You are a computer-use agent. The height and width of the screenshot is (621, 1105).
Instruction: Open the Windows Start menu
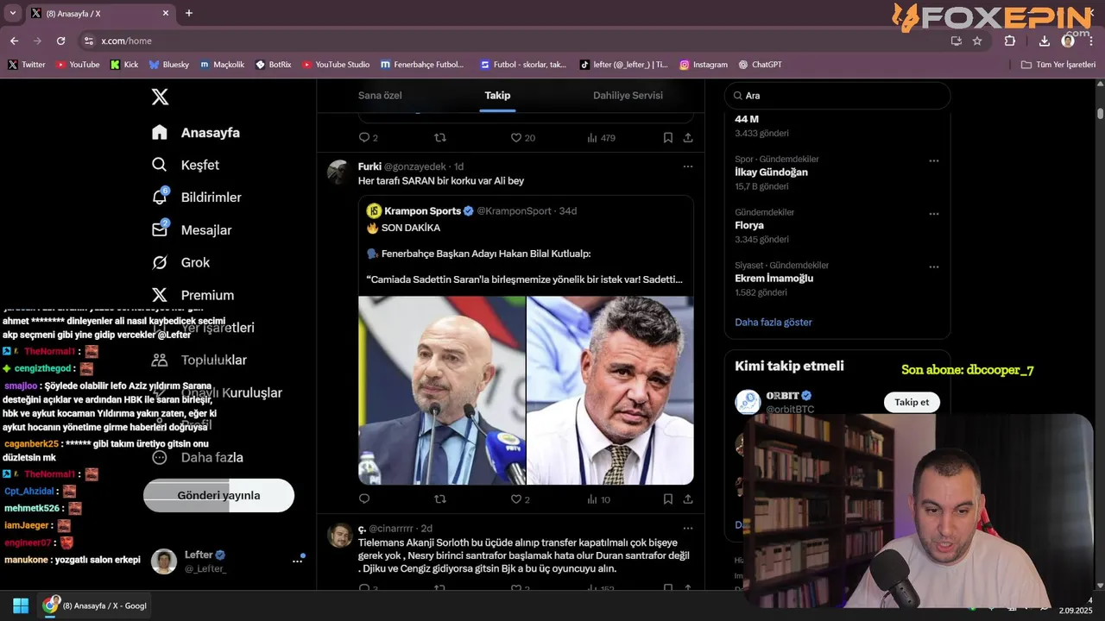(21, 605)
